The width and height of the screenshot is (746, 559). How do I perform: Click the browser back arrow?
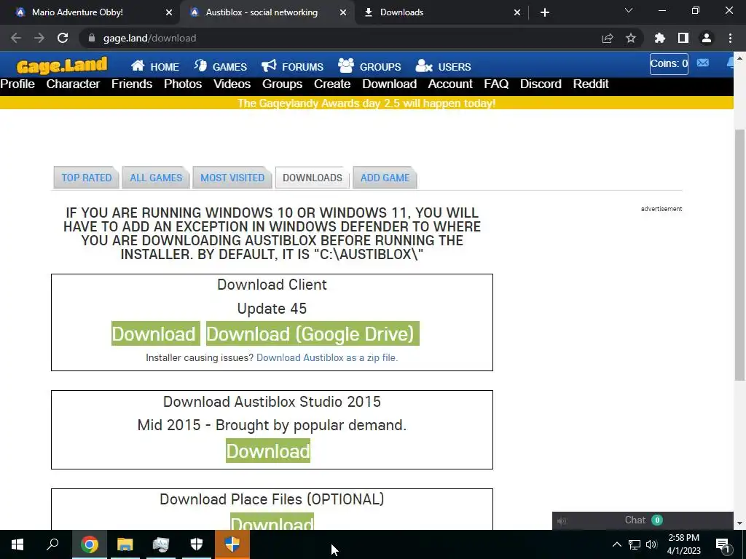16,38
